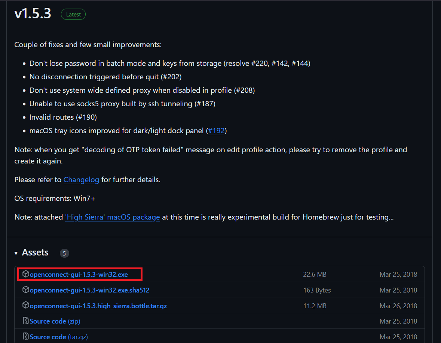Click the v1.5.3 release title

click(x=33, y=14)
